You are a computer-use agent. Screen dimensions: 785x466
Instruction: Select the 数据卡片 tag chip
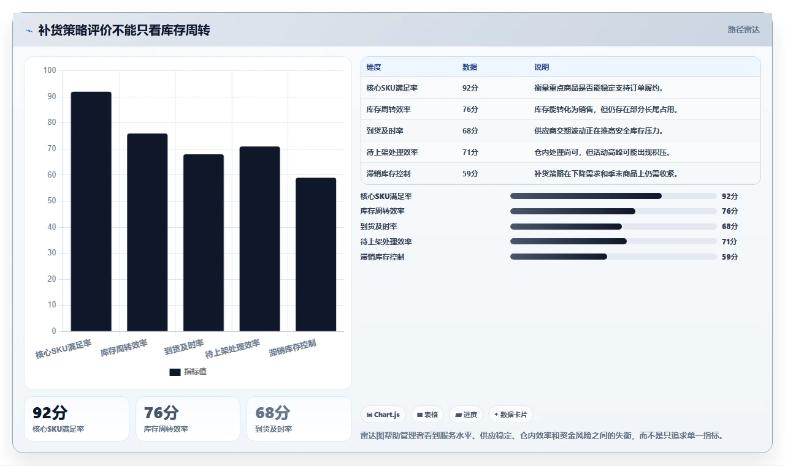point(511,415)
